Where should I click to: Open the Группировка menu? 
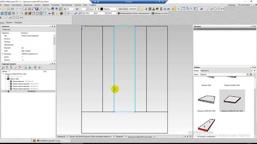pos(16,5)
